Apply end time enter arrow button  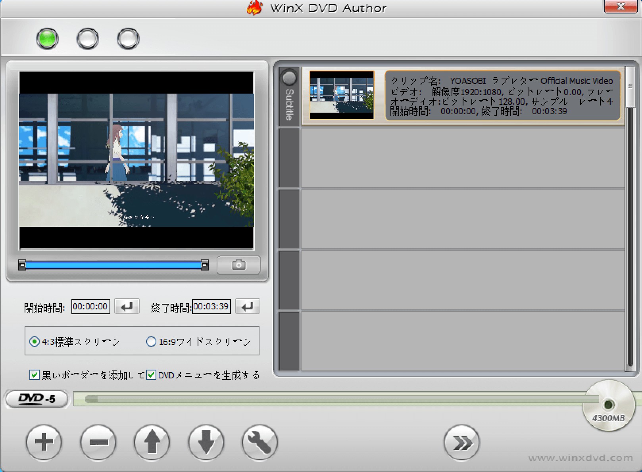tap(248, 307)
